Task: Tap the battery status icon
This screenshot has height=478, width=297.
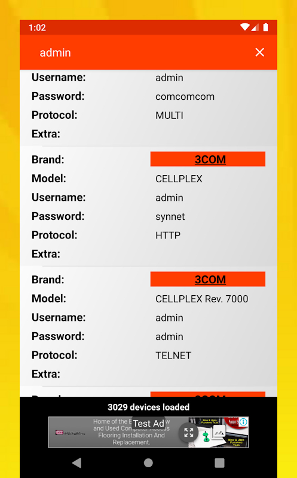Action: click(x=266, y=27)
